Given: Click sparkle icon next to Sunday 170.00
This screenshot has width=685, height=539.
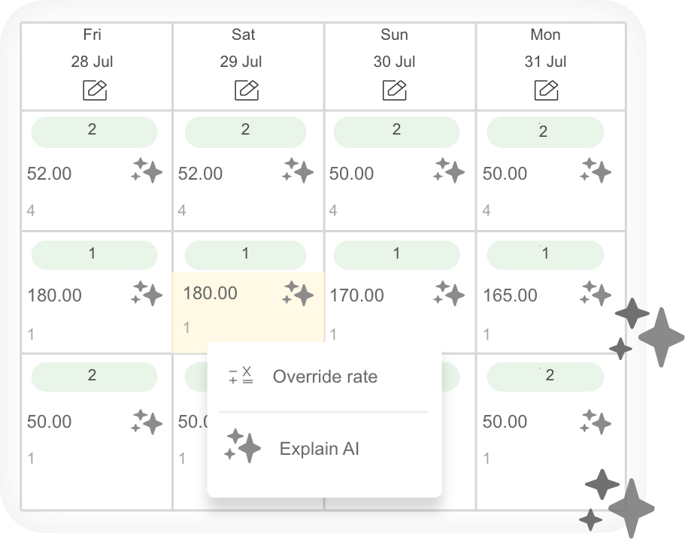Looking at the screenshot, I should point(449,293).
